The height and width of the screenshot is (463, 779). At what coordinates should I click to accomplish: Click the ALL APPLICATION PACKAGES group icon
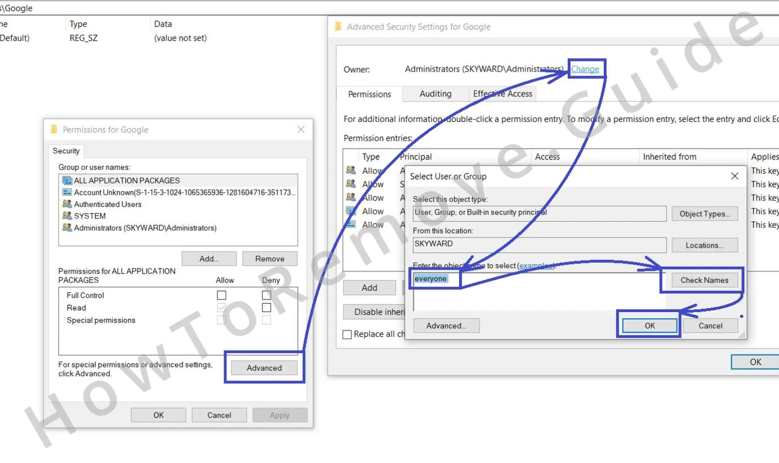coord(67,181)
